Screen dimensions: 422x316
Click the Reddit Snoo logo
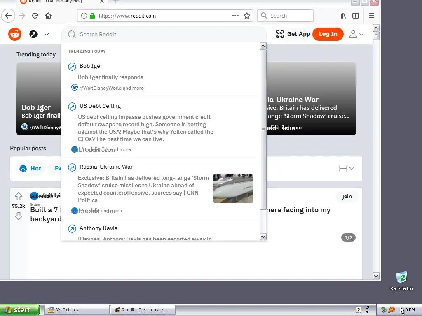[15, 34]
